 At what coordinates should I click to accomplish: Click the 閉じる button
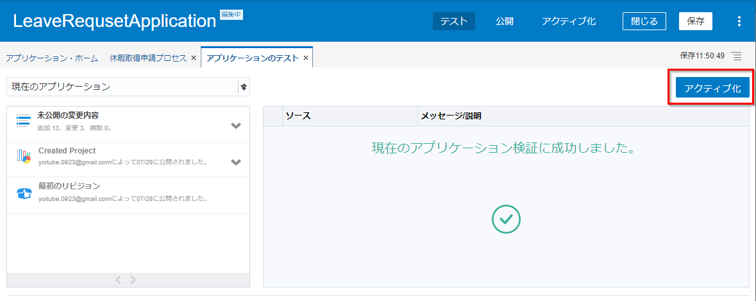644,21
